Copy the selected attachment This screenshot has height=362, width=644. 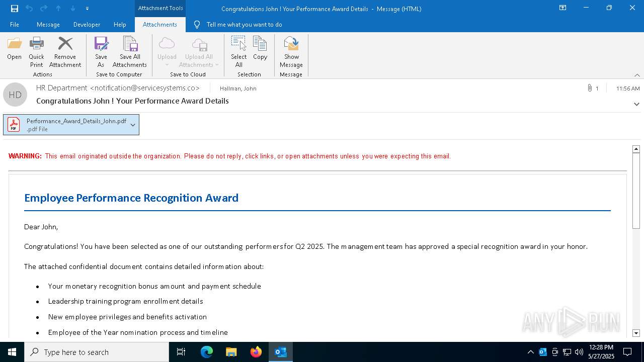260,49
